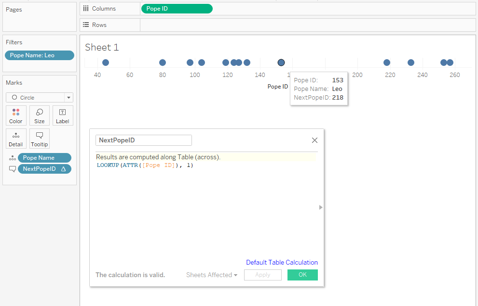Open the Size marks card

(x=40, y=115)
